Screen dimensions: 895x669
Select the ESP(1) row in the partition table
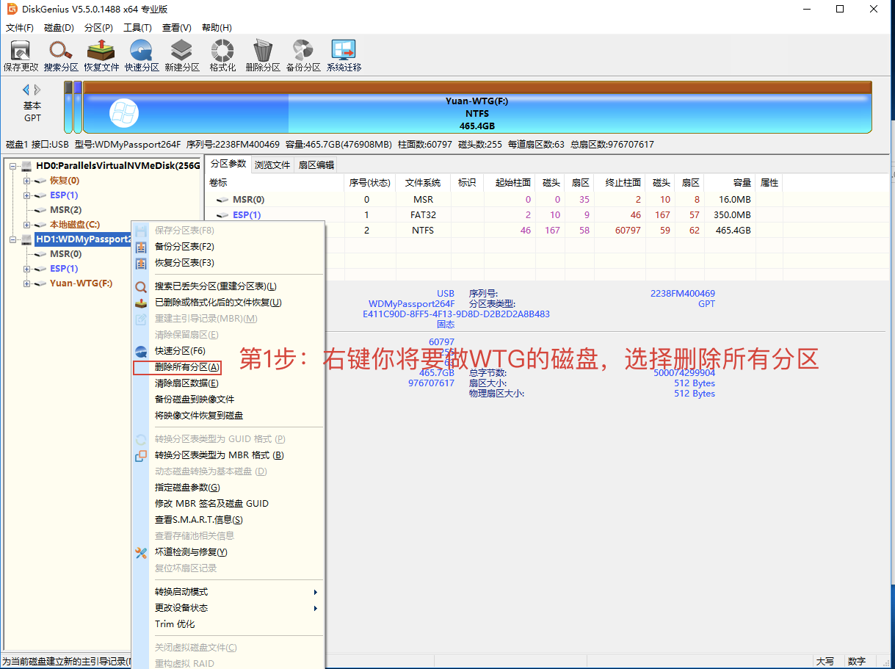[494, 215]
